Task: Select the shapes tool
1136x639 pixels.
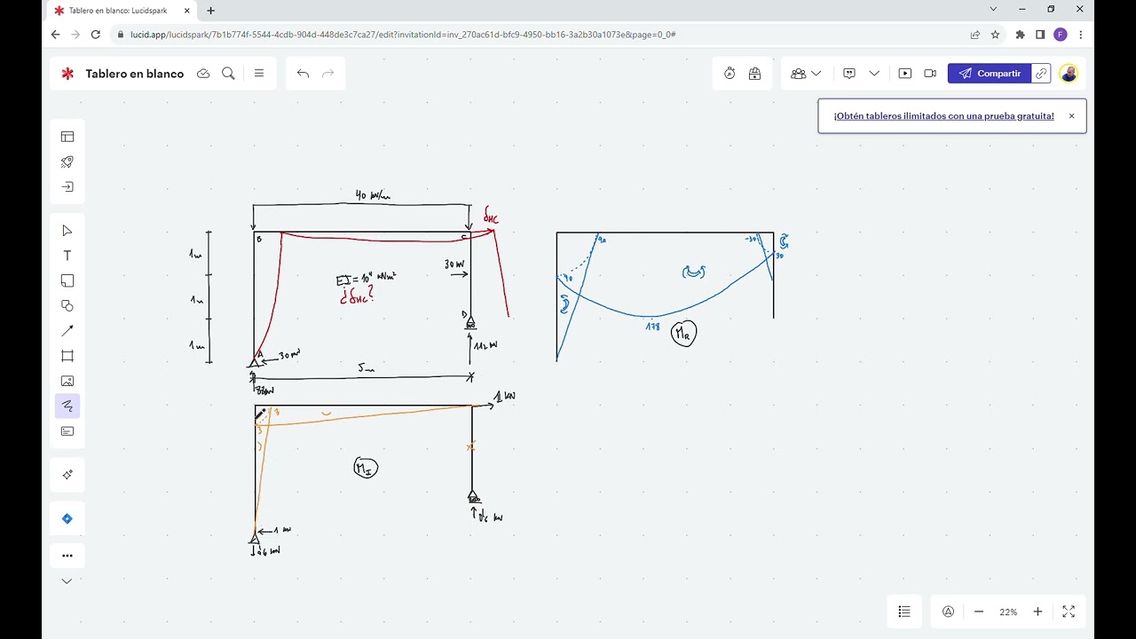Action: pos(67,305)
